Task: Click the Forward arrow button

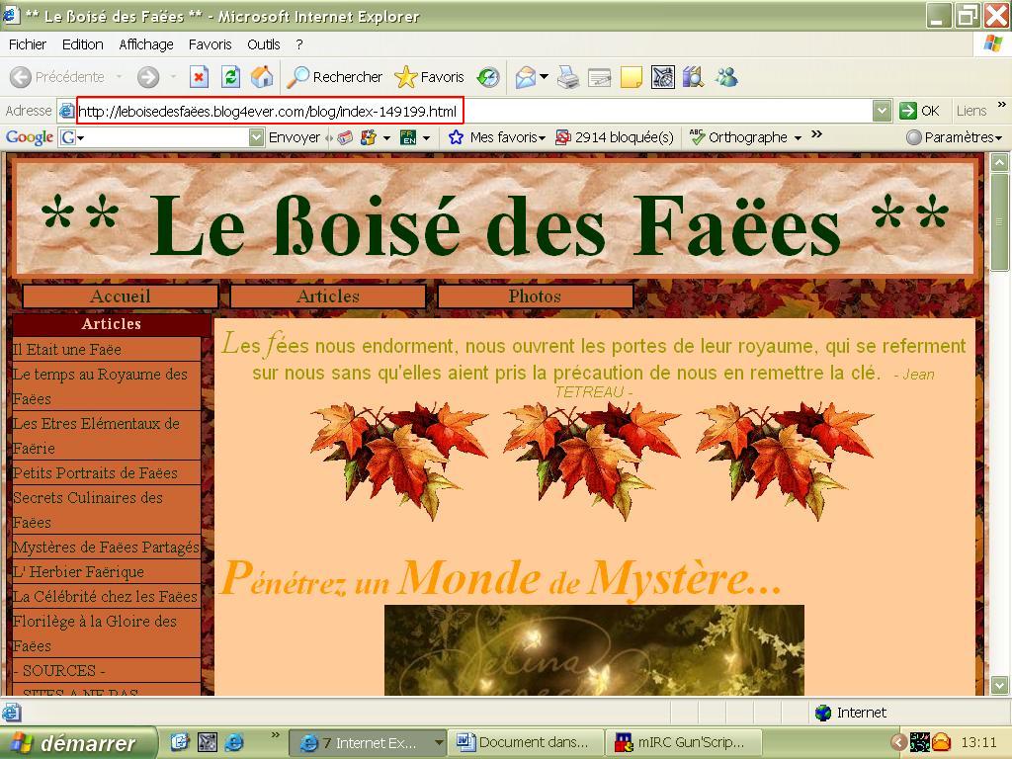Action: click(148, 77)
